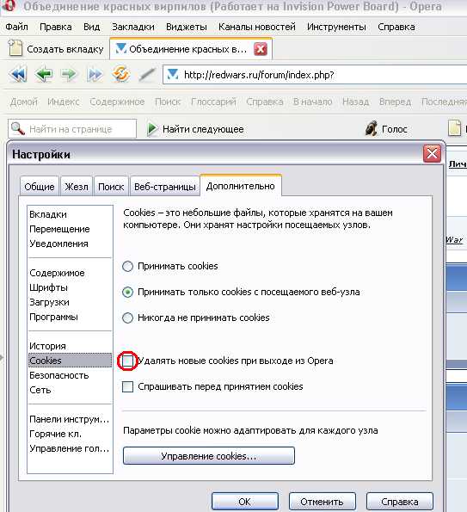Click the wand edit icon in toolbar
Screen dimensions: 467x512
(x=147, y=75)
